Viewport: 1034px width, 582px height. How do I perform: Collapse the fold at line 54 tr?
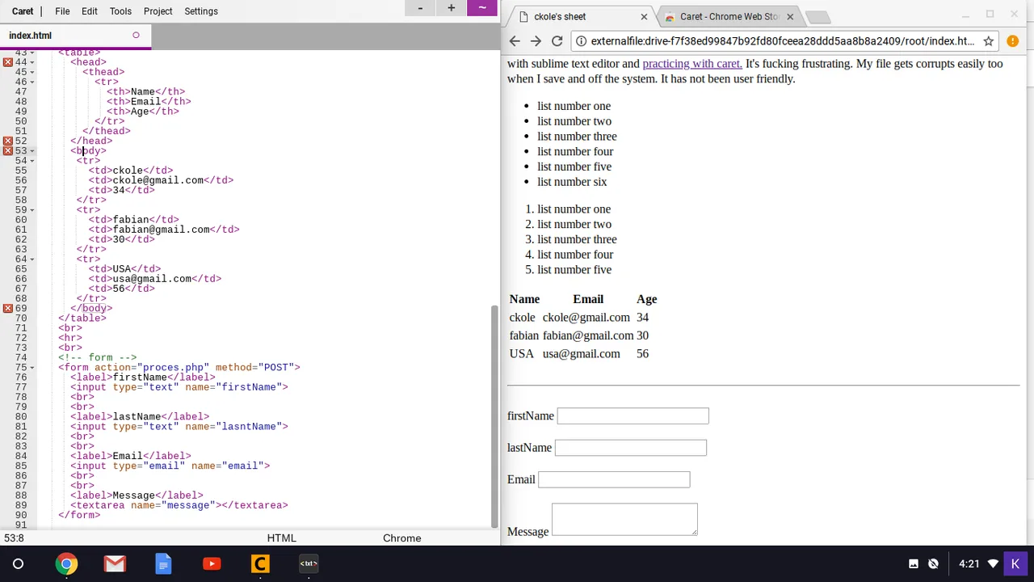coord(32,161)
